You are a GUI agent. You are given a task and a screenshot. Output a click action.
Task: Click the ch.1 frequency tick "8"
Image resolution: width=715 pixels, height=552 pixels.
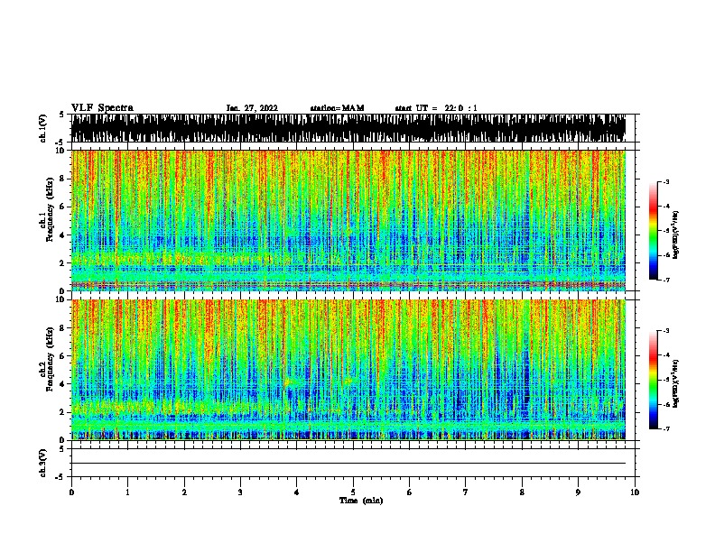point(62,179)
